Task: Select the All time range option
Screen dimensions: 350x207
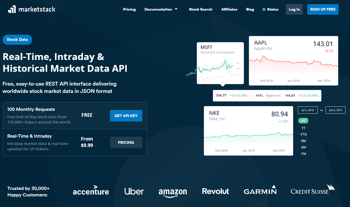Action: point(303,121)
